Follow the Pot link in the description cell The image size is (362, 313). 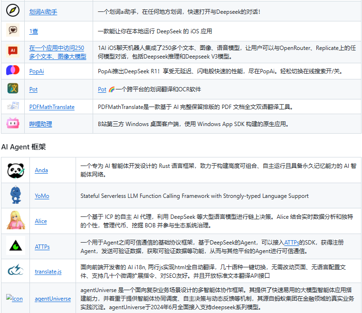102,89
